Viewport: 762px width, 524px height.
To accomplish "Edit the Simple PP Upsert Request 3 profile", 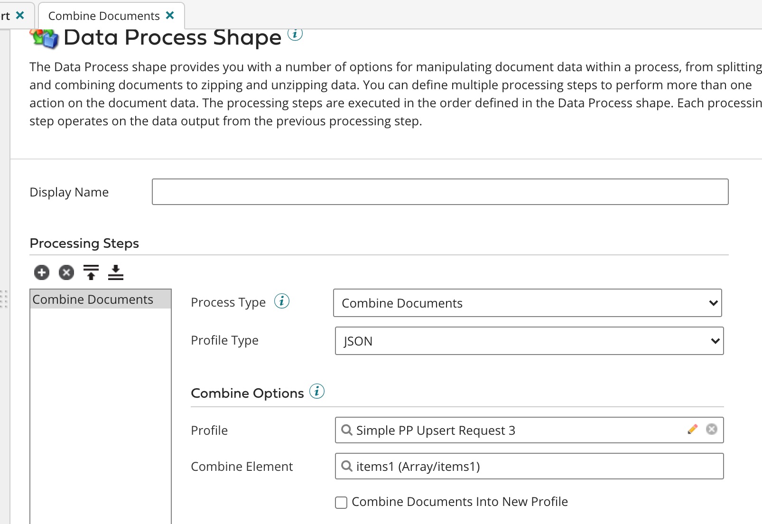I will click(x=692, y=430).
